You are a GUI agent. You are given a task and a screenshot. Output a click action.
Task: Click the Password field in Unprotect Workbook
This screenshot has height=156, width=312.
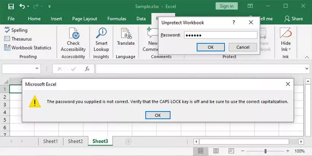(220, 35)
